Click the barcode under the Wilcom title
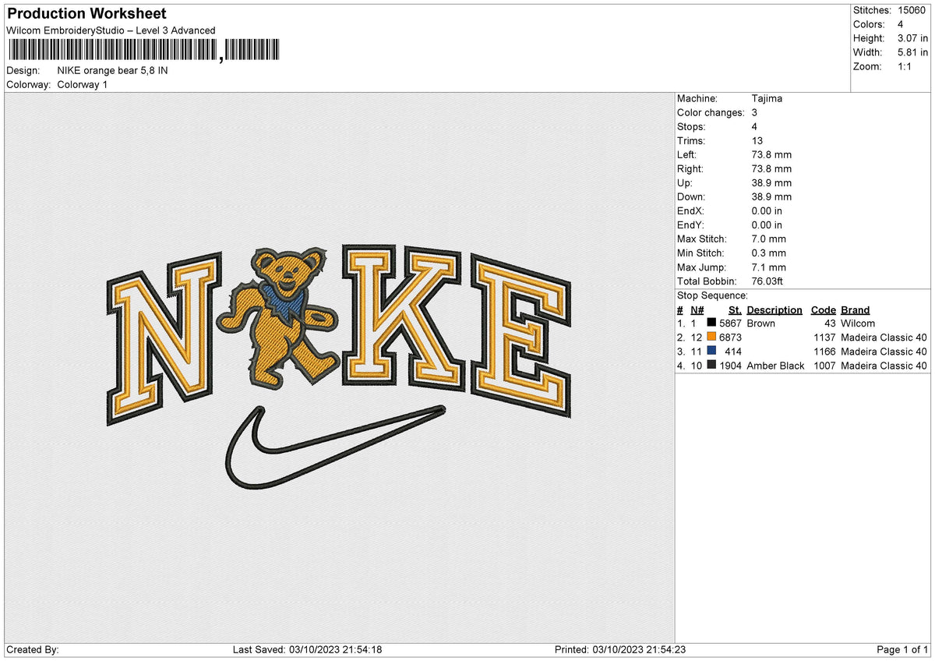 (x=144, y=51)
